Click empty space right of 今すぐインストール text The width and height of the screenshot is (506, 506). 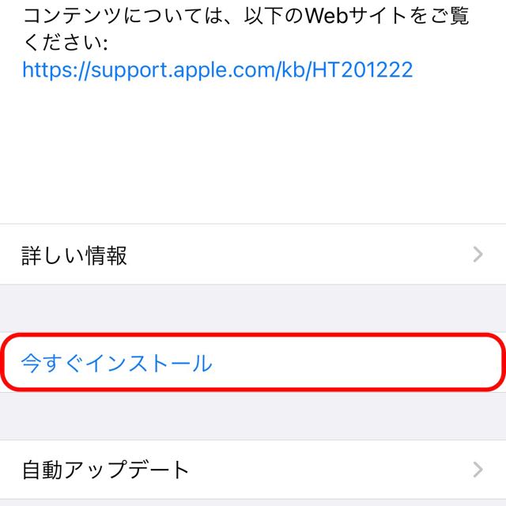(x=355, y=363)
